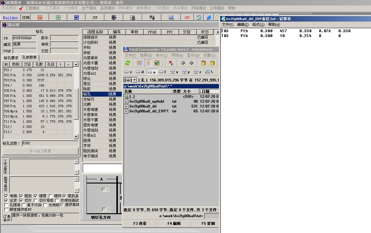The height and width of the screenshot is (233, 371).
Task: Click the 注销 logout button
Action: [26, 18]
